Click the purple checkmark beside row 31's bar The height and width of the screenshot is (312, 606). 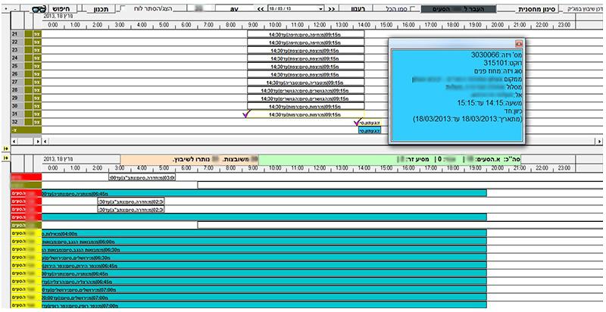pos(246,114)
